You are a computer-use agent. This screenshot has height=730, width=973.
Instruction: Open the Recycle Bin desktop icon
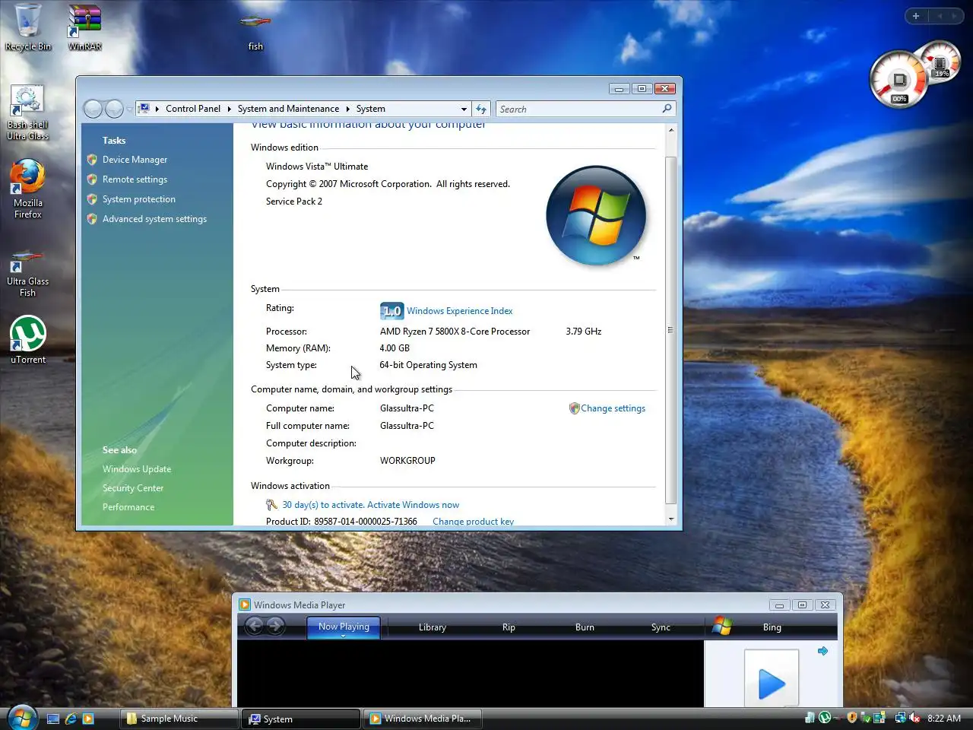[28, 27]
